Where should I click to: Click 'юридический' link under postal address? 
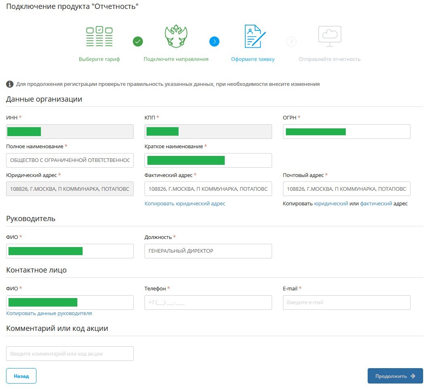(x=331, y=204)
